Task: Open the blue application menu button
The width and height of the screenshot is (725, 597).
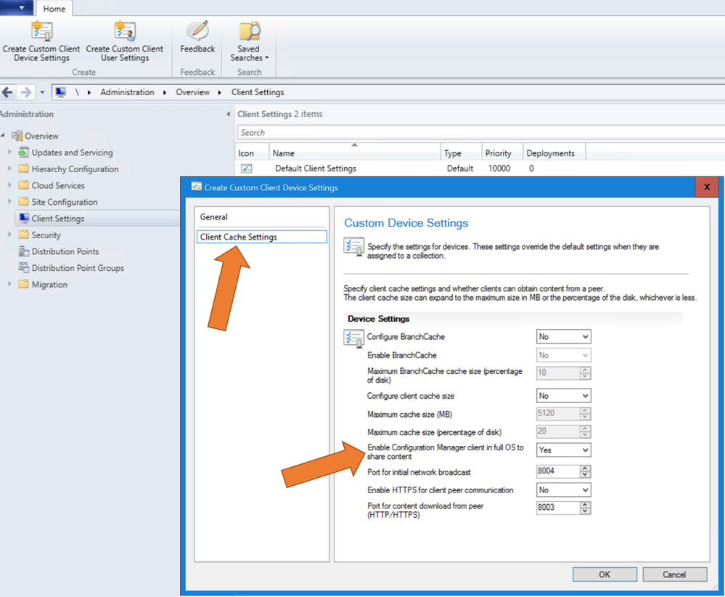Action: [x=17, y=7]
